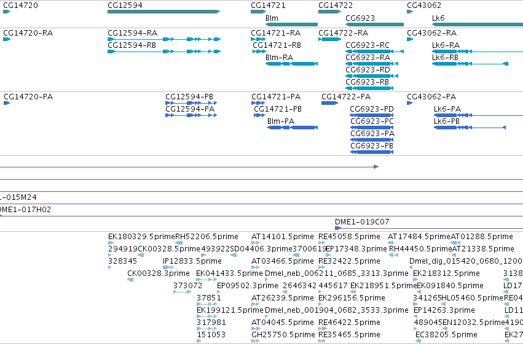Select the DME1-017H02 clone
523x344 pixels.
262,216
